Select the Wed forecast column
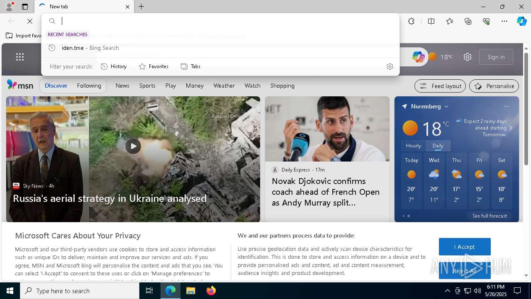The width and height of the screenshot is (531, 299). (x=434, y=180)
